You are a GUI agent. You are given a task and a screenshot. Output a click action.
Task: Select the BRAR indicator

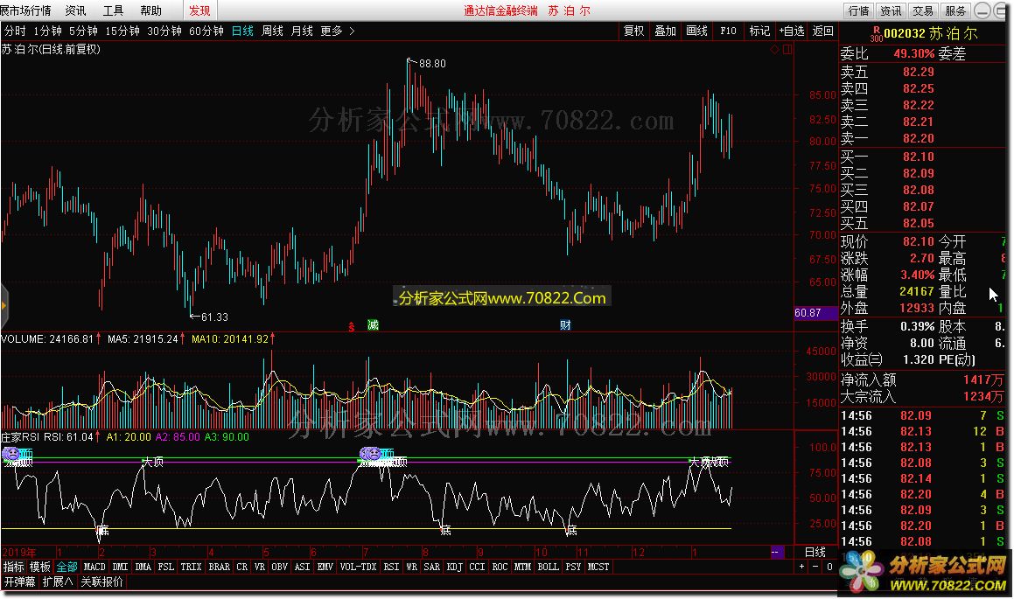[x=220, y=567]
